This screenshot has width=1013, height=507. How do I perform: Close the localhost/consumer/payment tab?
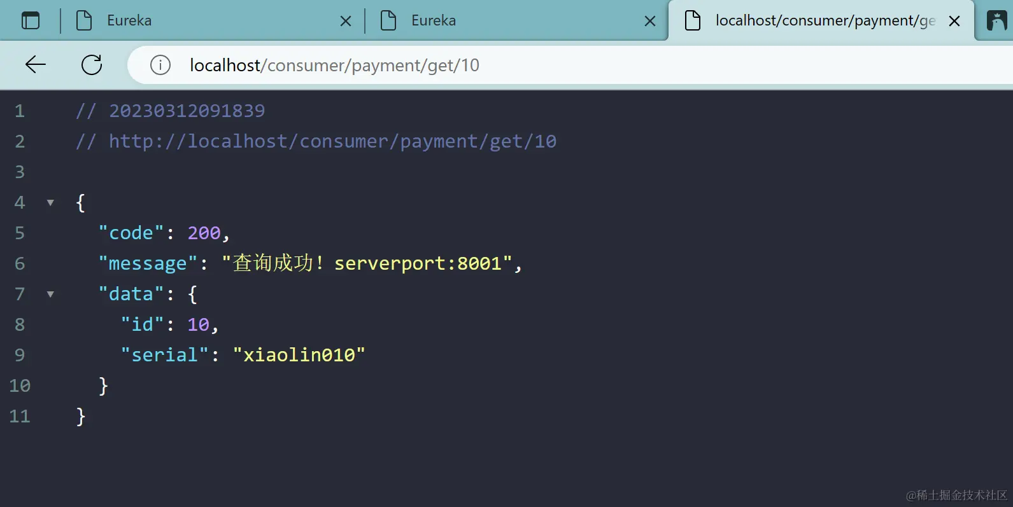point(954,21)
